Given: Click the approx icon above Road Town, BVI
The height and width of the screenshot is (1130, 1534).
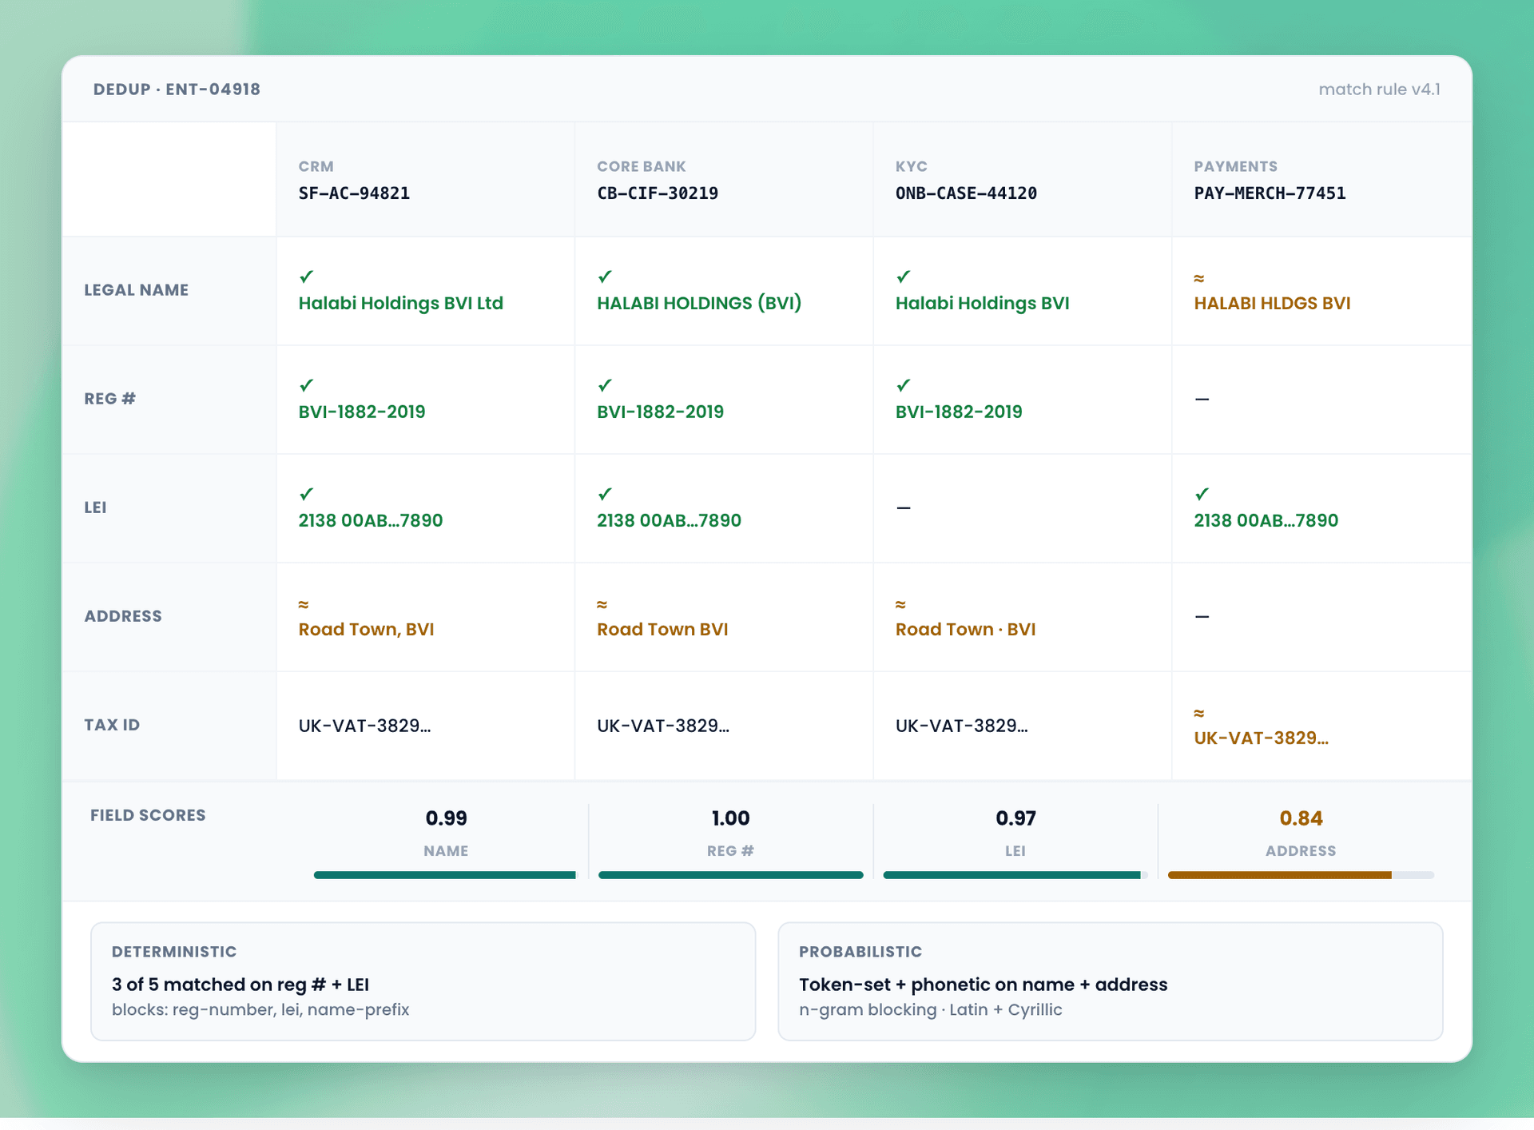Looking at the screenshot, I should (304, 604).
